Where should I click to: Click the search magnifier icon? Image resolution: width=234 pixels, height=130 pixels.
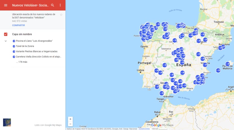click(x=52, y=5)
